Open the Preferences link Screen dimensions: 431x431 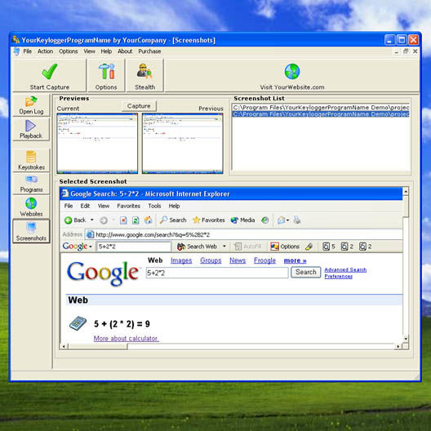tap(339, 276)
